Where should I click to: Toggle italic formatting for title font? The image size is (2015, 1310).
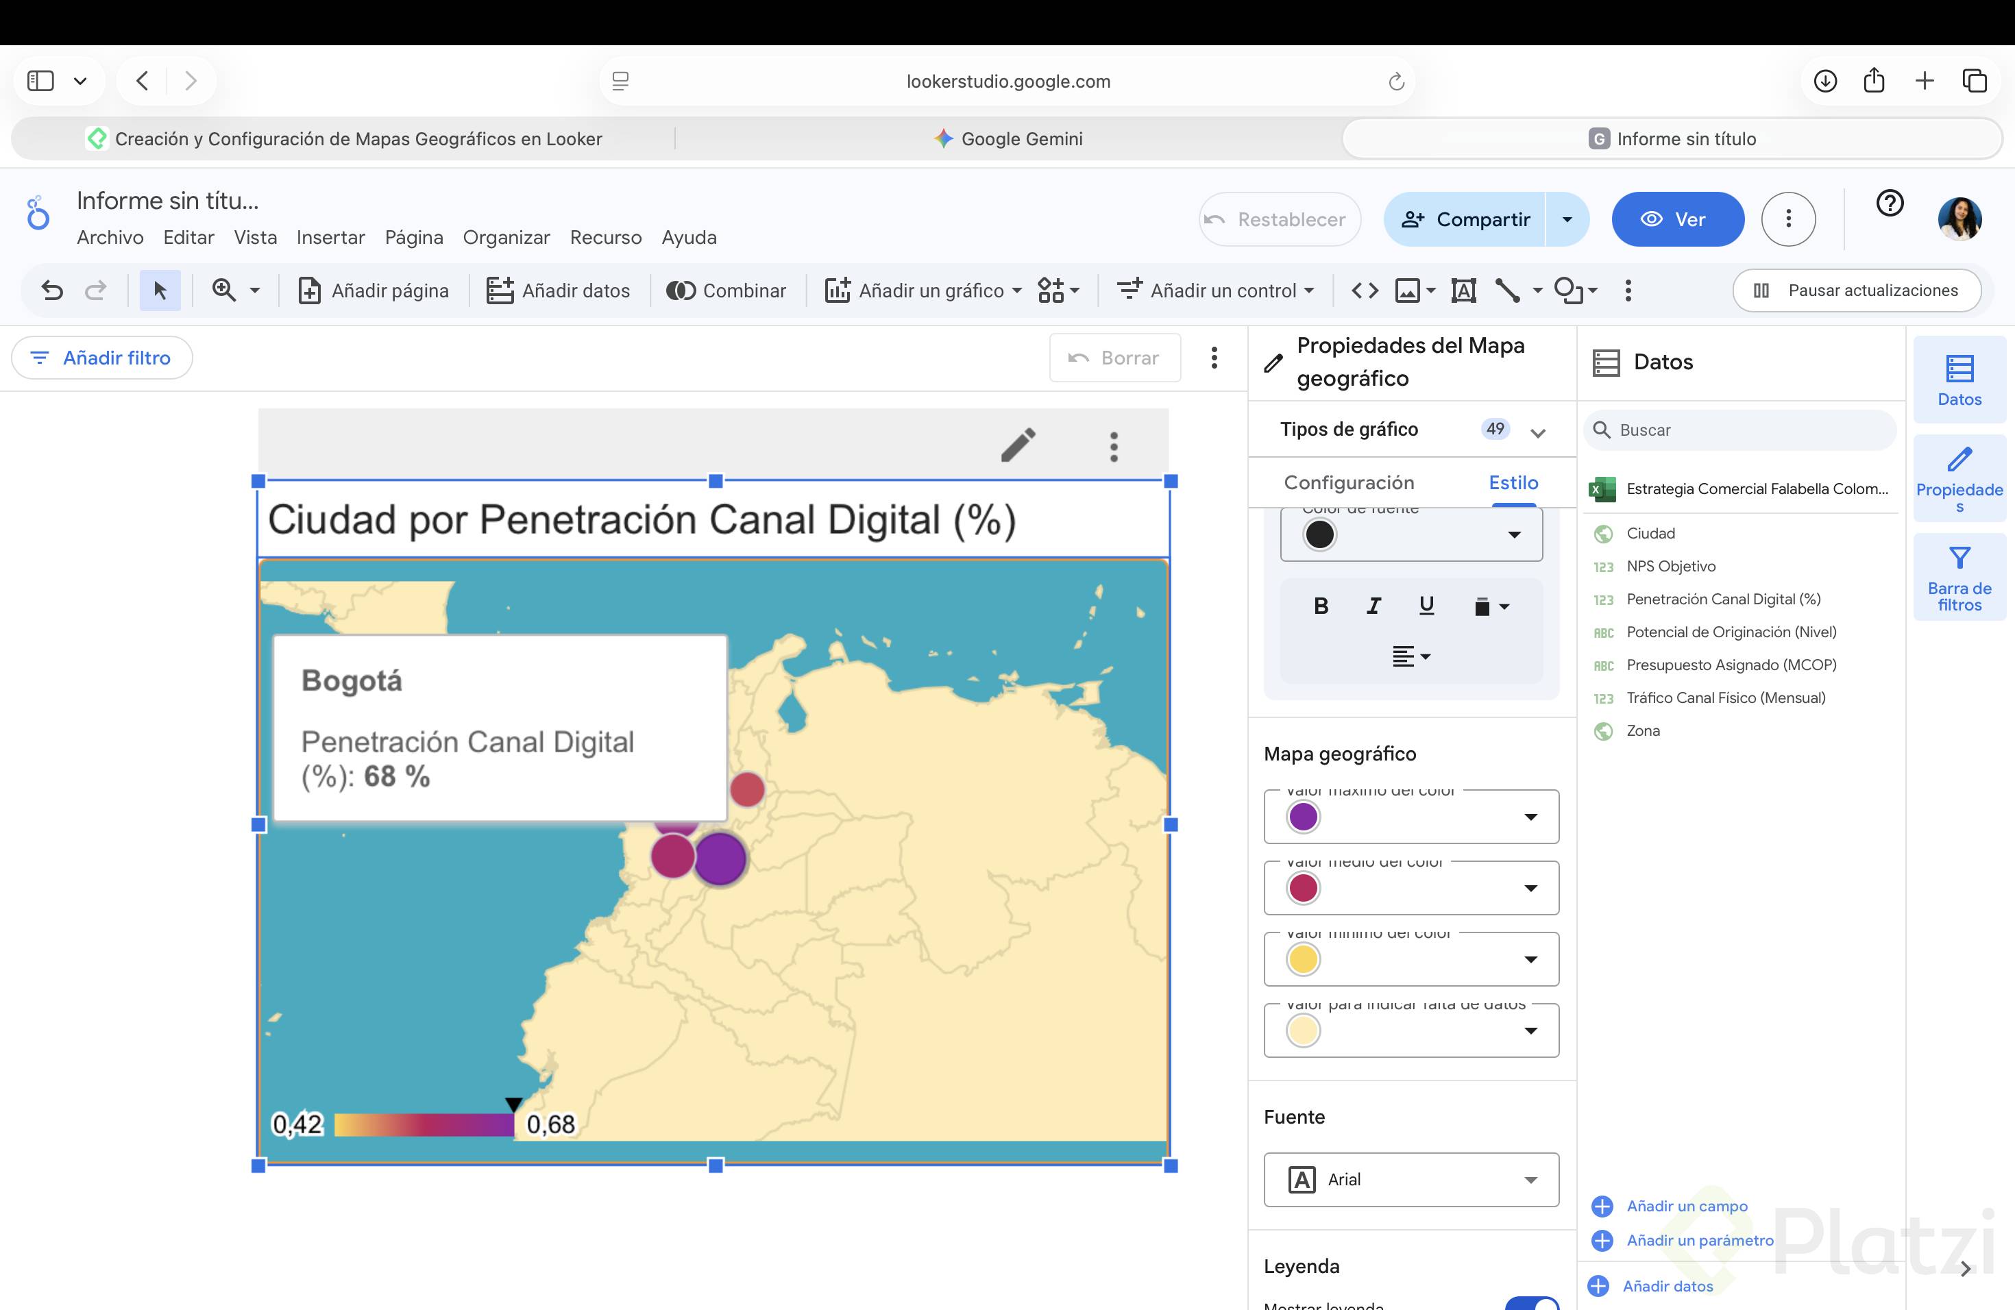(x=1373, y=606)
